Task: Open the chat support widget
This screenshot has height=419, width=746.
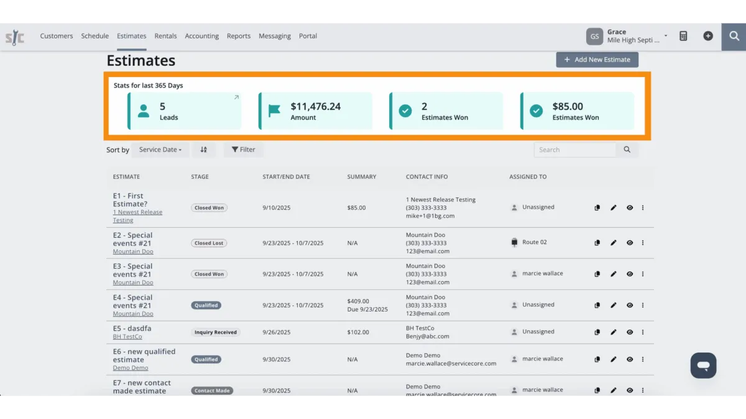Action: (x=703, y=366)
